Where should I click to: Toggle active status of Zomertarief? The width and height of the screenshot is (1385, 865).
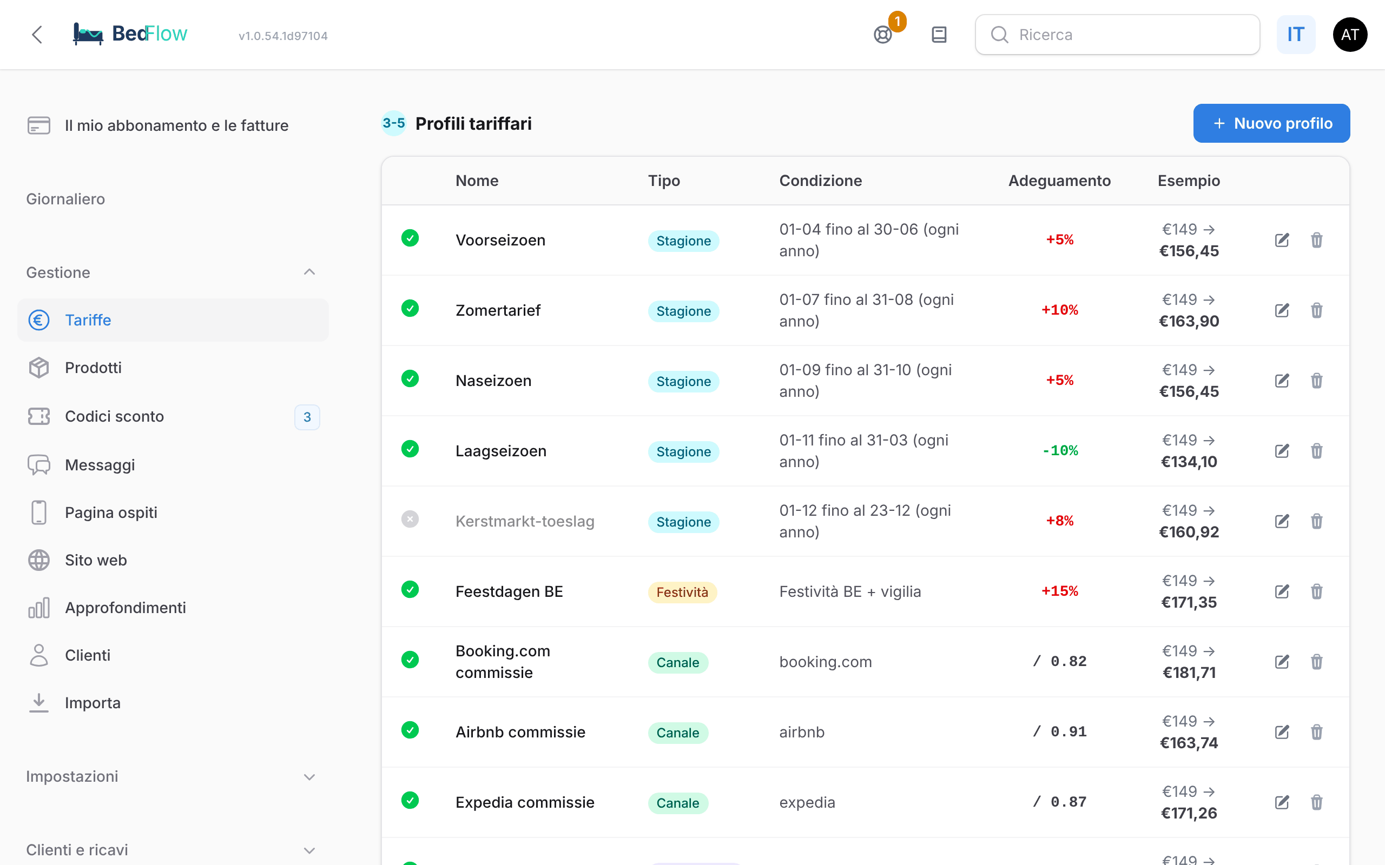[410, 308]
